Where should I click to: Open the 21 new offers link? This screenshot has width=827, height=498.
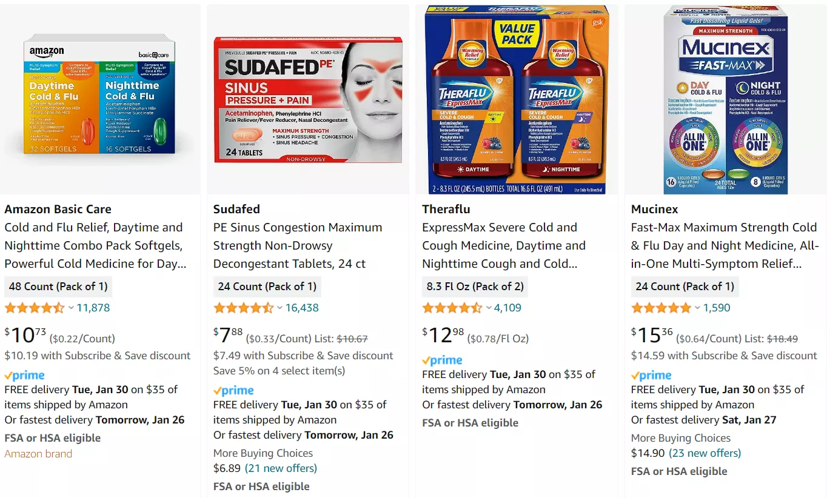click(281, 468)
